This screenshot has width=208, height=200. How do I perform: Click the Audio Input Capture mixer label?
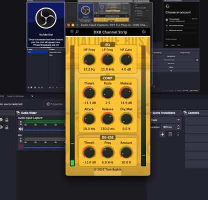click(30, 118)
